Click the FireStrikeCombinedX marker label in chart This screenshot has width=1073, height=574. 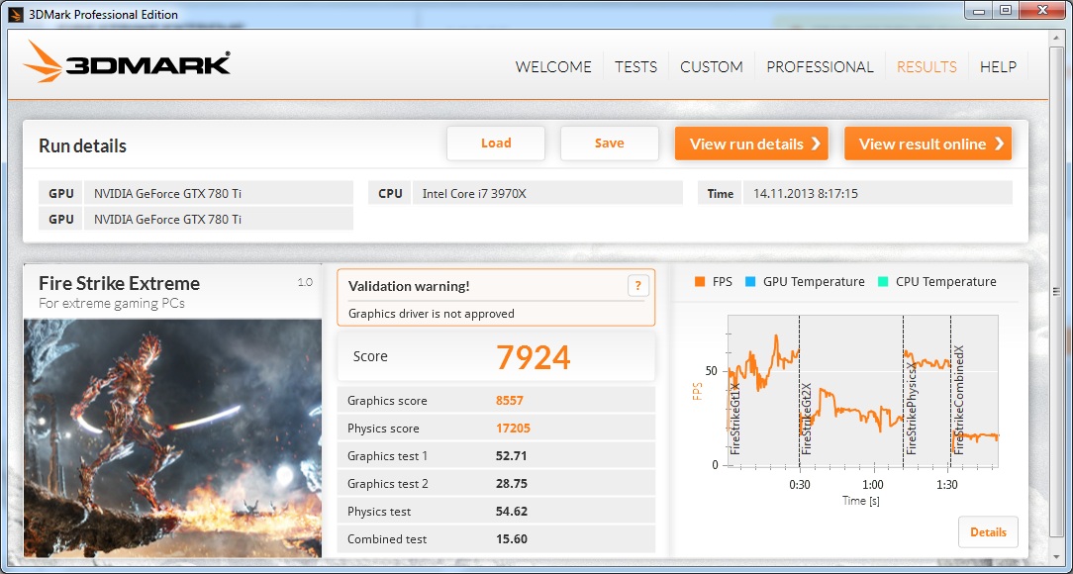click(959, 400)
